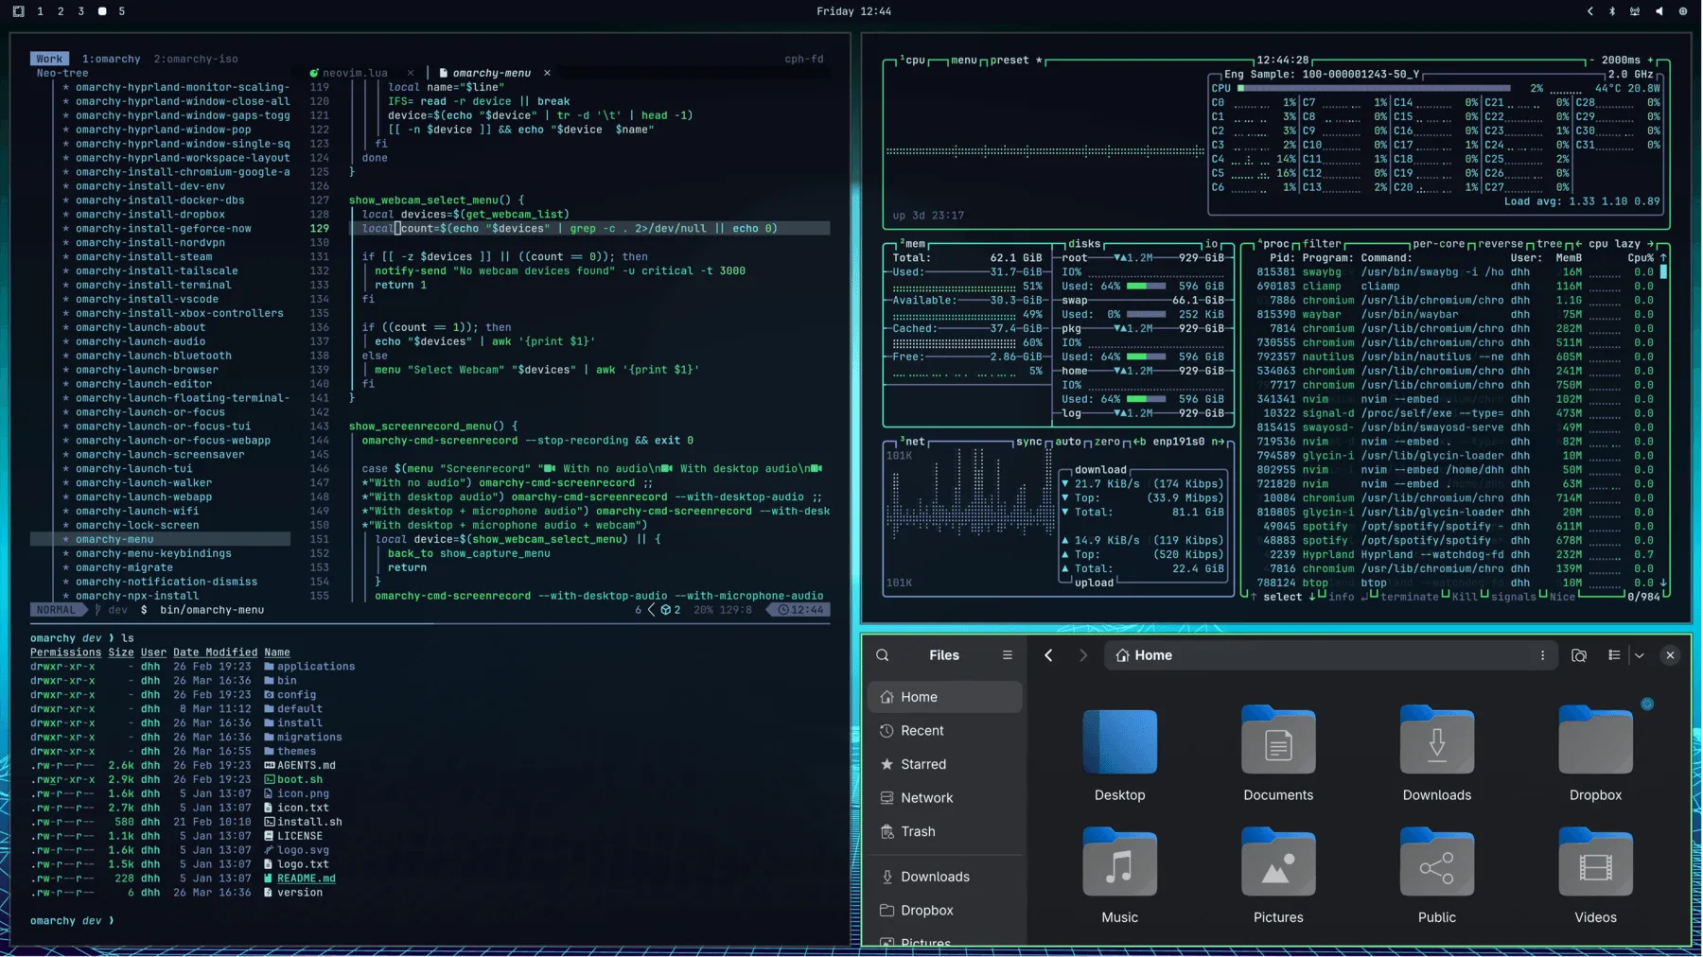Click the Dropbox sync status badge
The height and width of the screenshot is (957, 1703).
(1647, 704)
